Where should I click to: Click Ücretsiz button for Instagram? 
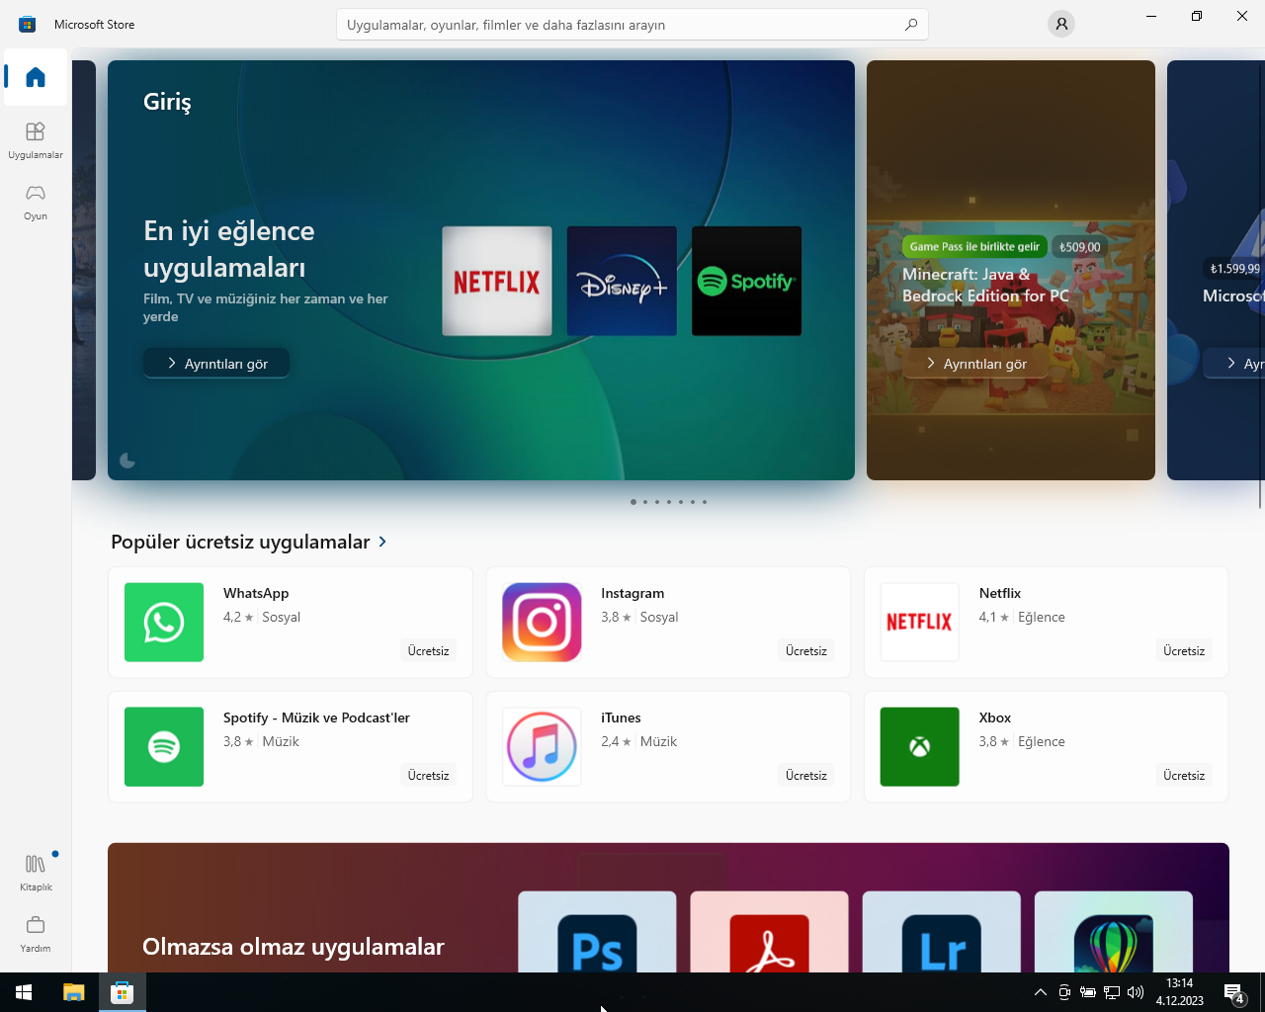tap(805, 650)
